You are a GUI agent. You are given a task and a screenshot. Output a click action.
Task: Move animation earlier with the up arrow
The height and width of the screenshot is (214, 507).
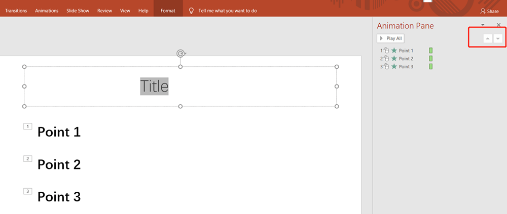[x=487, y=39]
